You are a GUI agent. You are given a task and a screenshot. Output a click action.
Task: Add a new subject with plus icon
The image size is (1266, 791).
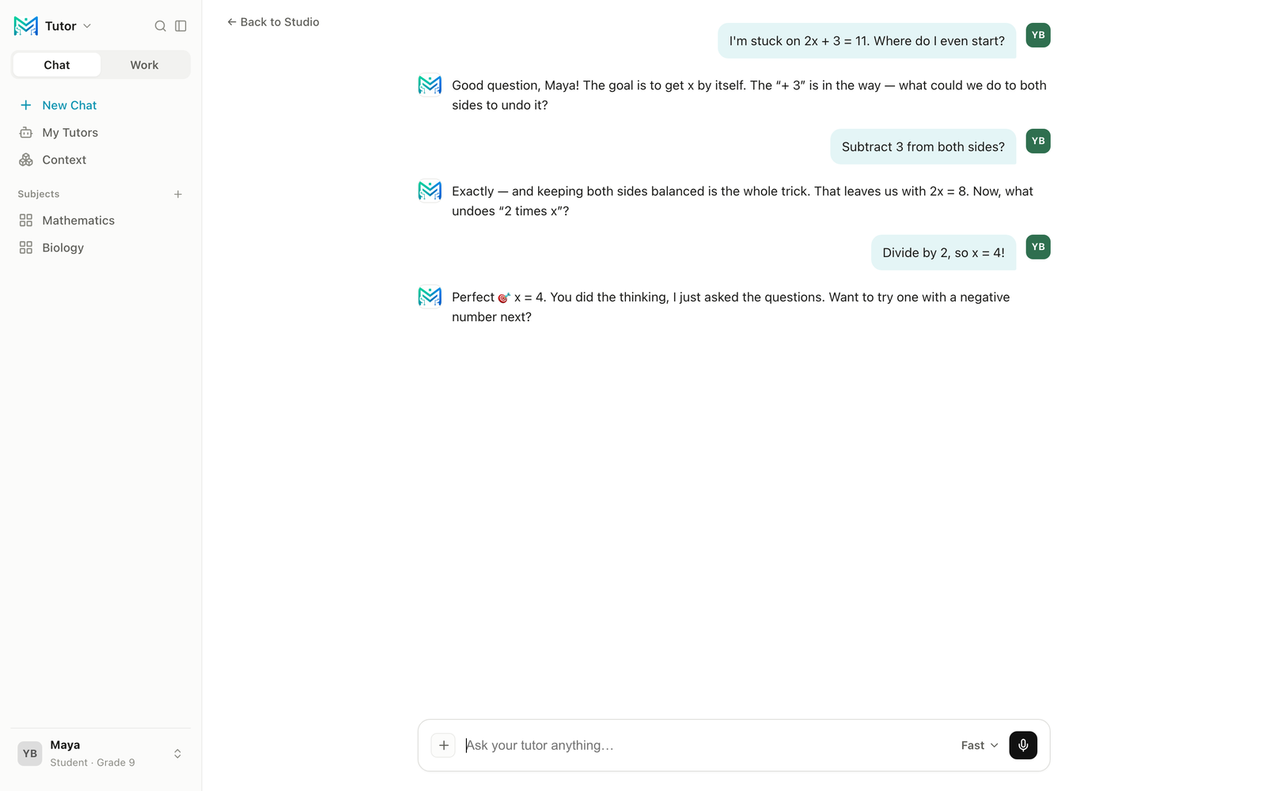(x=178, y=194)
